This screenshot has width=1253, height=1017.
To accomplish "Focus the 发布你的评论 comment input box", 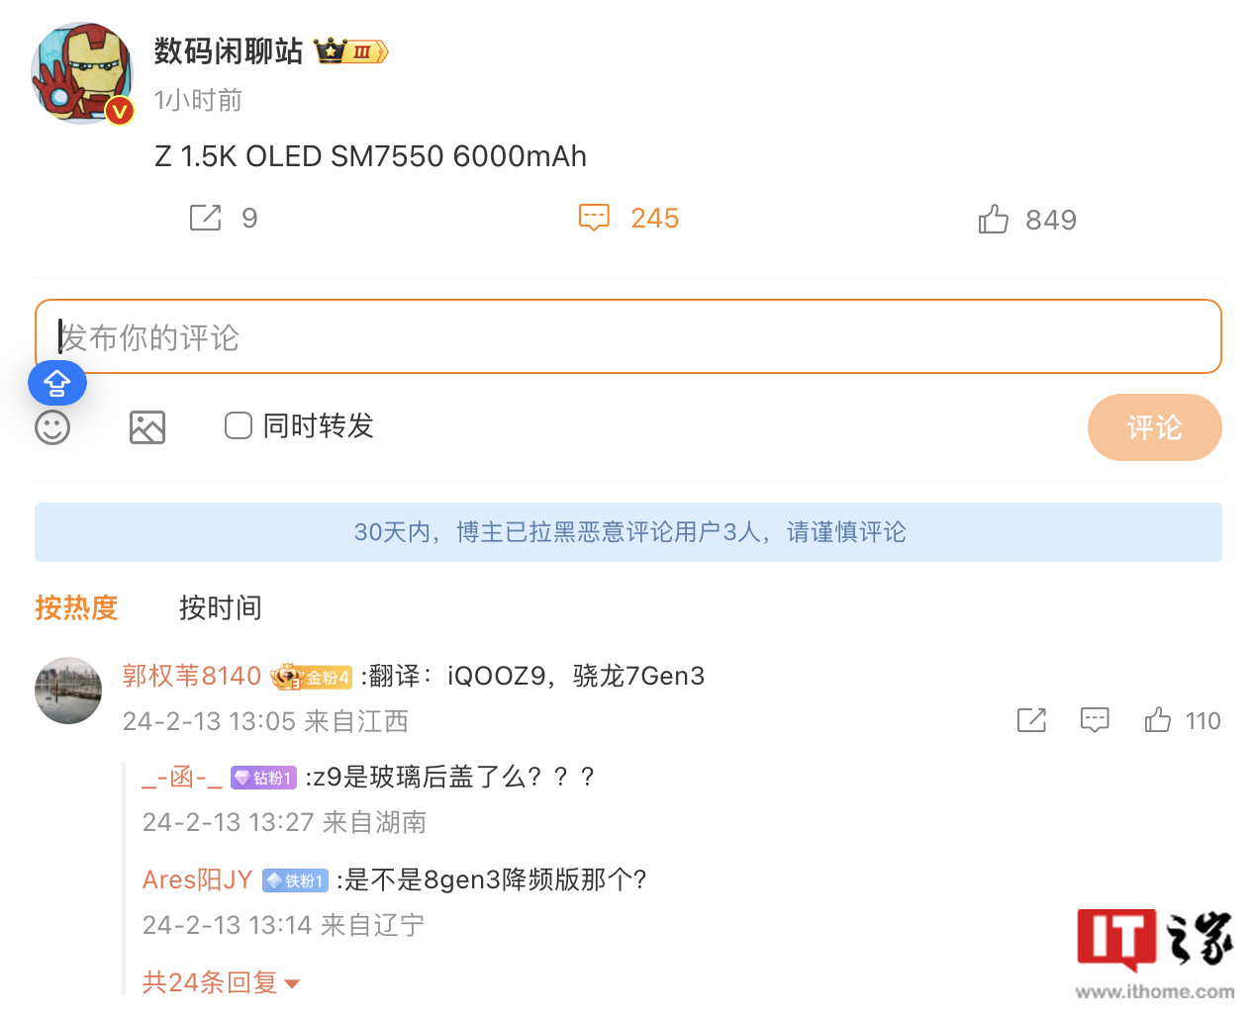I will 628,336.
